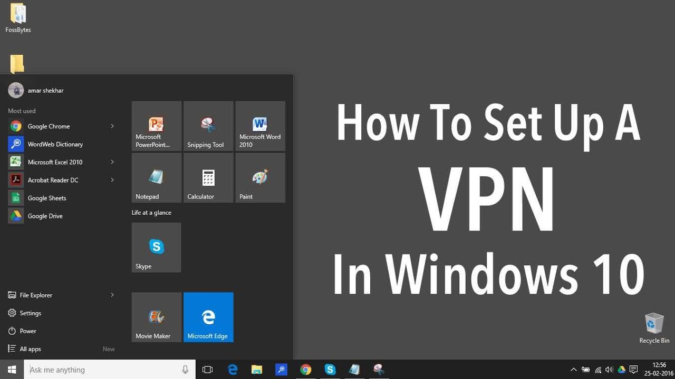The height and width of the screenshot is (379, 675).
Task: Select the Recycle Bin desktop icon
Action: [x=654, y=328]
